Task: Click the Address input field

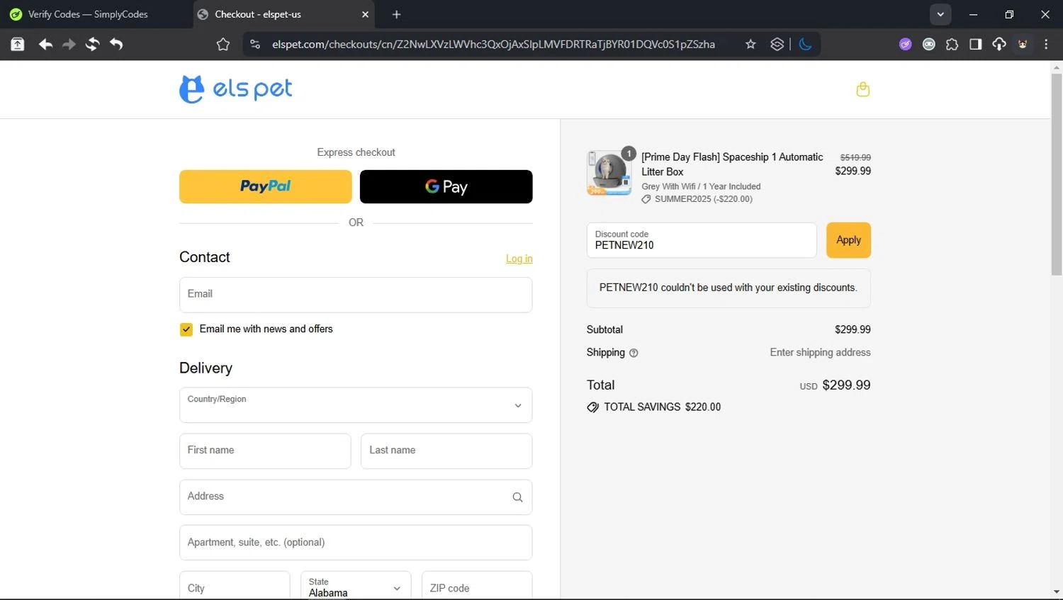Action: (356, 497)
